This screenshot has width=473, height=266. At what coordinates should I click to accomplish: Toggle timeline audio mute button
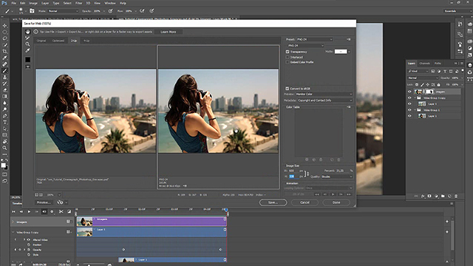[44, 212]
